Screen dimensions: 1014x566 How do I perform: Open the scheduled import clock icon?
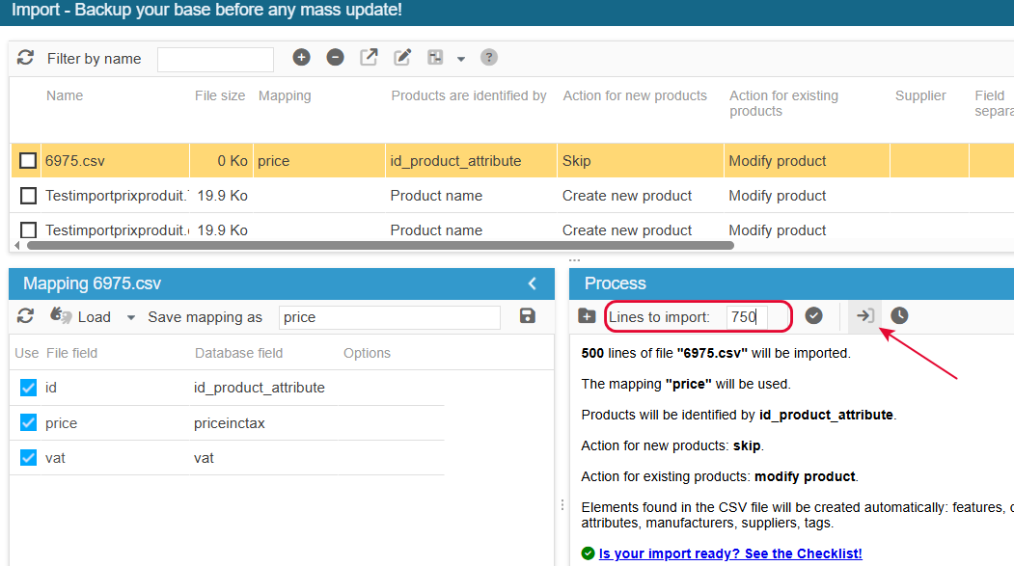click(x=899, y=316)
